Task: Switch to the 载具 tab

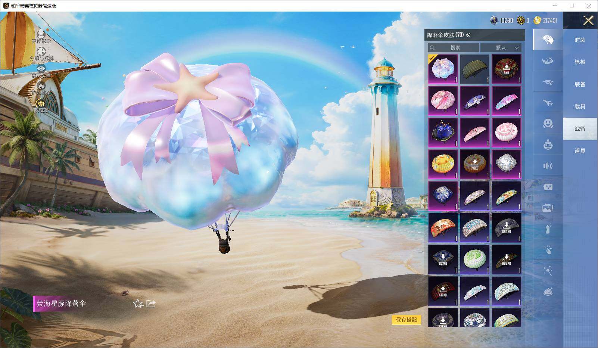Action: coord(580,106)
